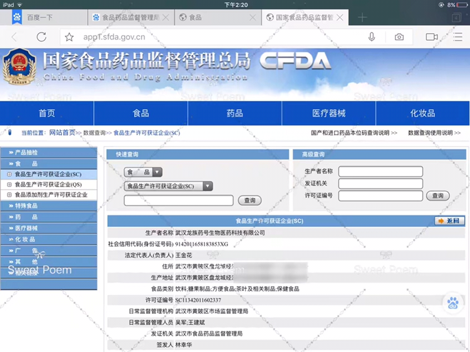470x352 pixels.
Task: Open the 化妆品 navigation menu
Action: point(422,113)
